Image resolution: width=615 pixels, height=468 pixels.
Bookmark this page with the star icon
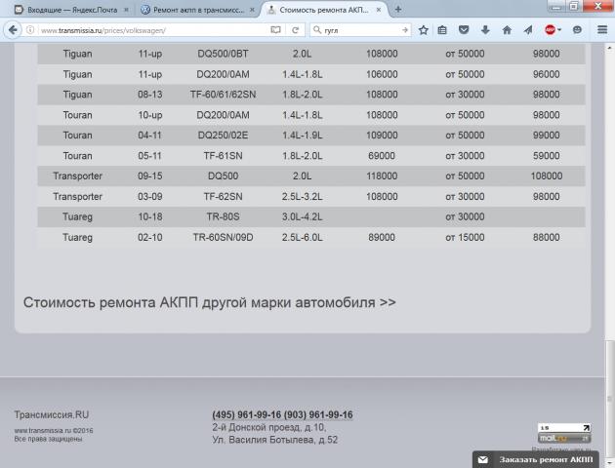(424, 30)
